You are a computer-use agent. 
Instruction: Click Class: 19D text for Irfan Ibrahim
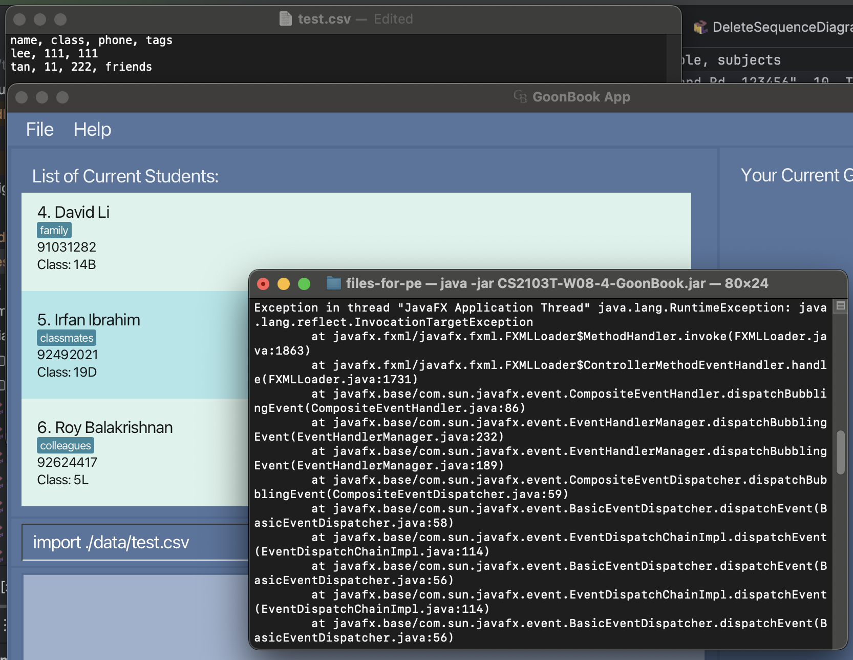point(67,373)
